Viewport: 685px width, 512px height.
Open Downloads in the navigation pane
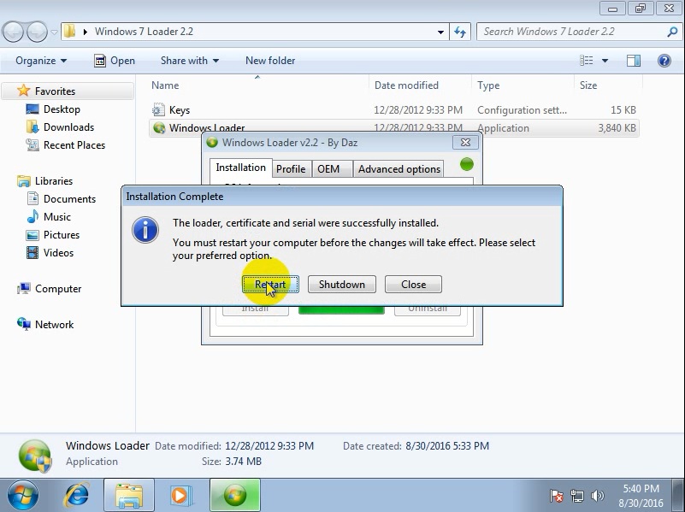(x=68, y=127)
